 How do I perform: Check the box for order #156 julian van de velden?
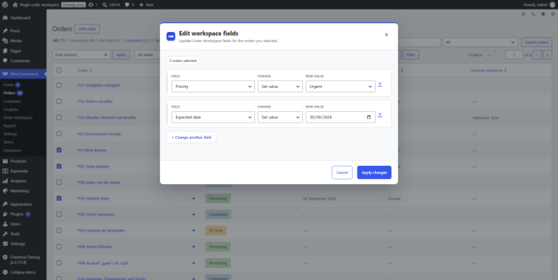tap(59, 183)
